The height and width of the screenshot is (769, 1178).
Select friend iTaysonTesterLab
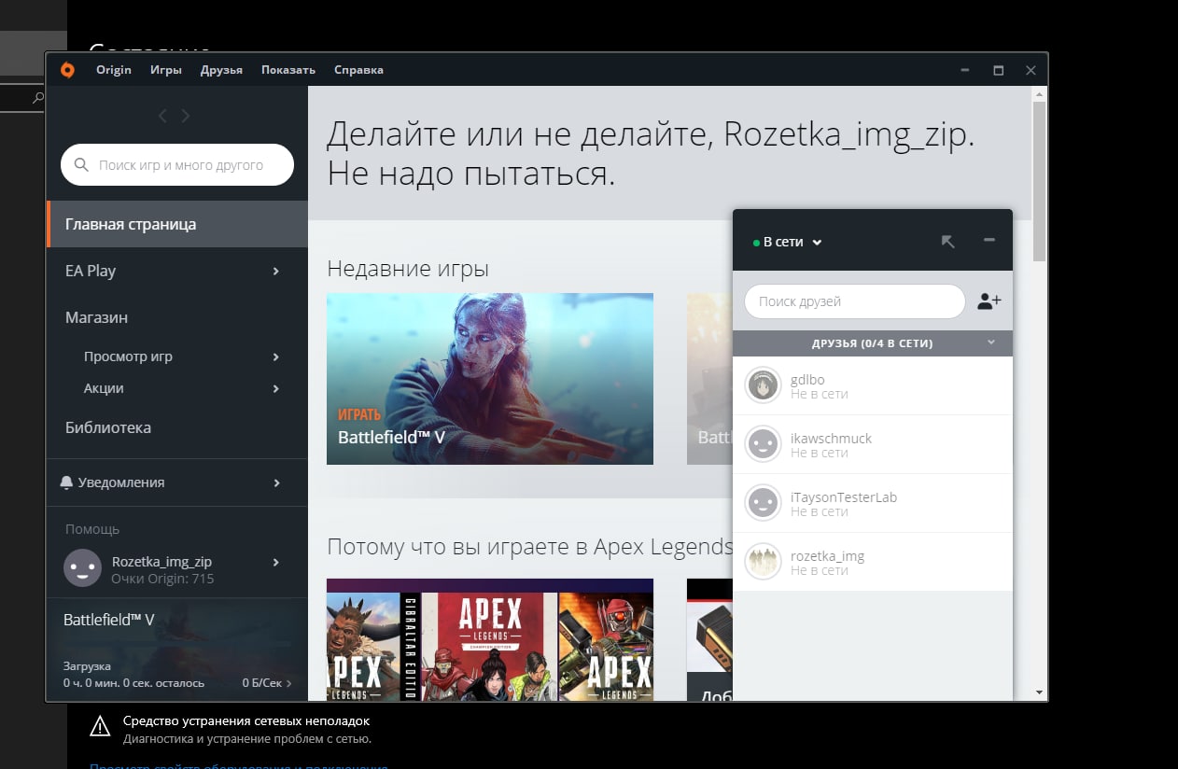click(873, 503)
